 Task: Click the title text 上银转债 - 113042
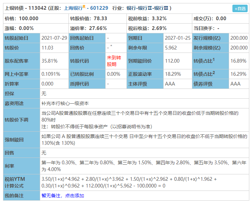26,8
